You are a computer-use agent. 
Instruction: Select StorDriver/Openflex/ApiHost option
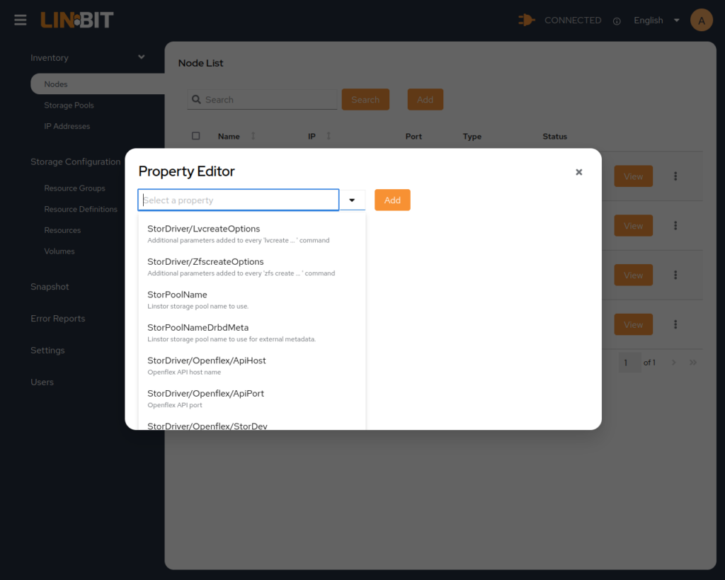click(252, 365)
